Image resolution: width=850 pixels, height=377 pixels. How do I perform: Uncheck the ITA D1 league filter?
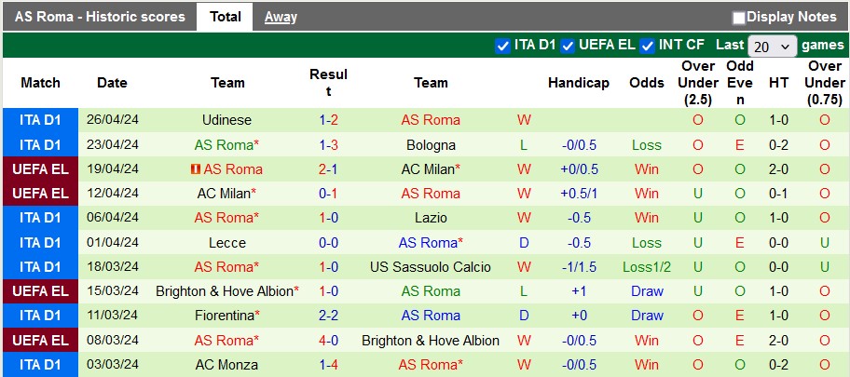click(x=503, y=45)
